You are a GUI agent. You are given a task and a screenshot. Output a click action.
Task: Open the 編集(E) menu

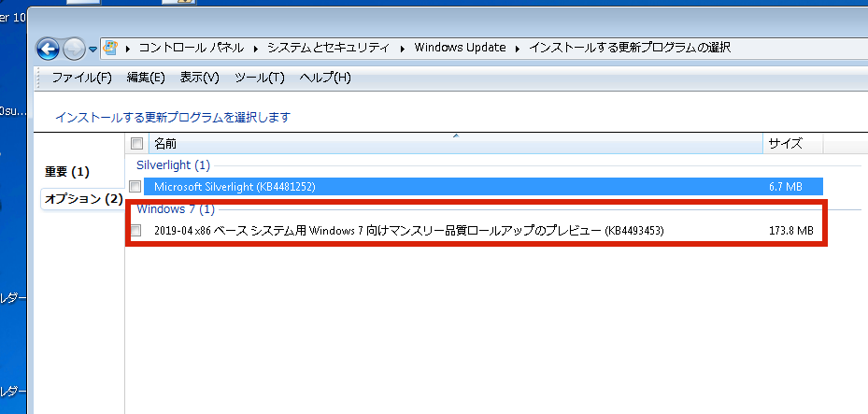(x=146, y=78)
